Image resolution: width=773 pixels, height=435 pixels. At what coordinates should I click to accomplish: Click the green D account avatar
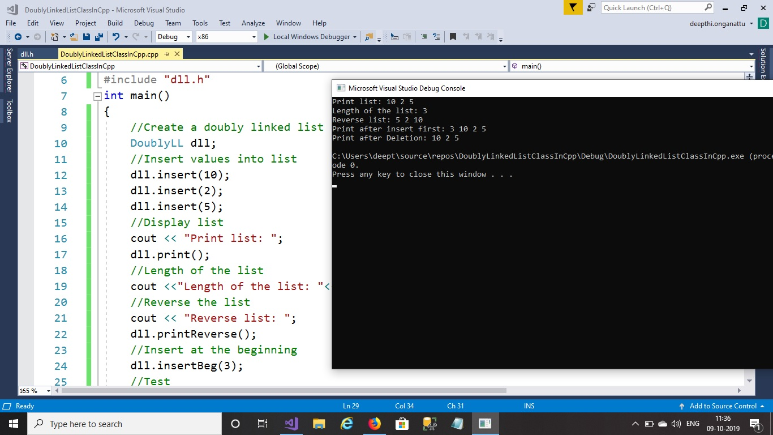[x=763, y=23]
